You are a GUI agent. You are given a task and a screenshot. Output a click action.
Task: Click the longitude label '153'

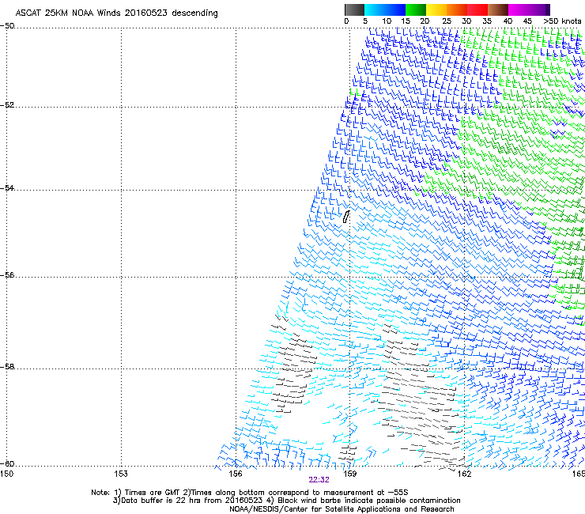[121, 474]
